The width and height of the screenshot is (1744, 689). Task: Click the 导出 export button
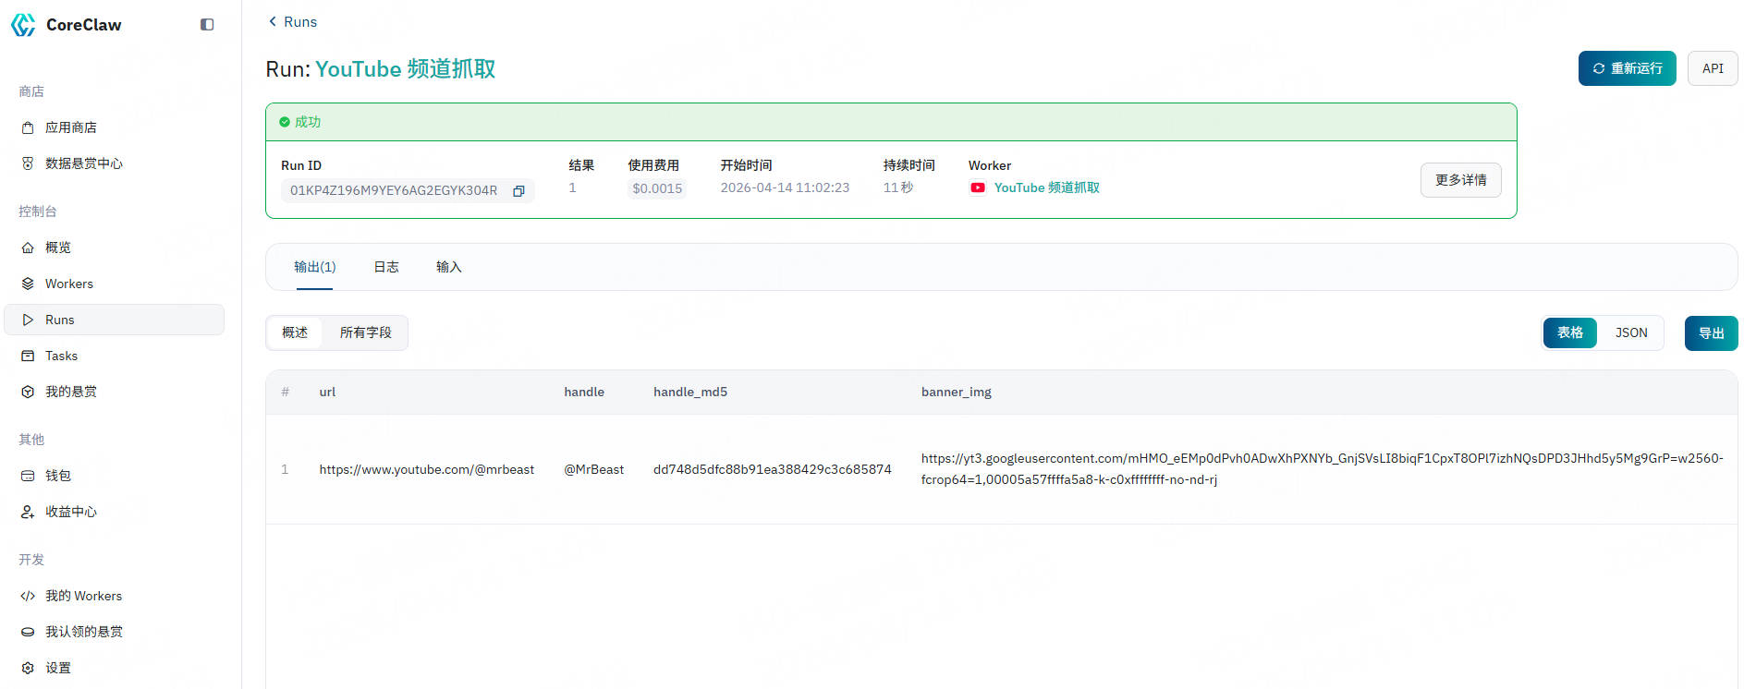tap(1711, 333)
